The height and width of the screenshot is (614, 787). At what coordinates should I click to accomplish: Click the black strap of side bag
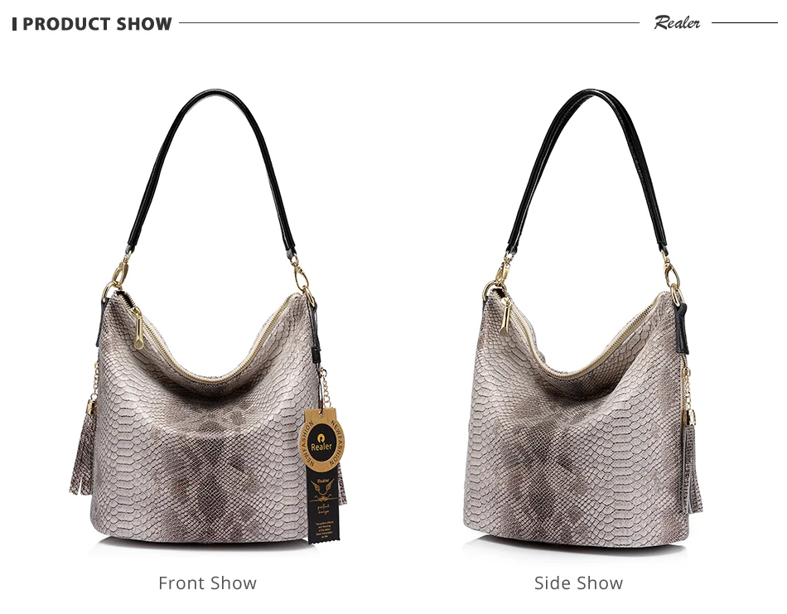pos(587,166)
